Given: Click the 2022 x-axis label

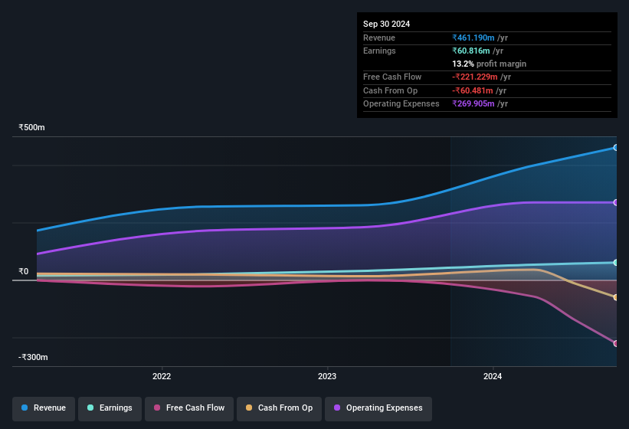Looking at the screenshot, I should pyautogui.click(x=162, y=376).
